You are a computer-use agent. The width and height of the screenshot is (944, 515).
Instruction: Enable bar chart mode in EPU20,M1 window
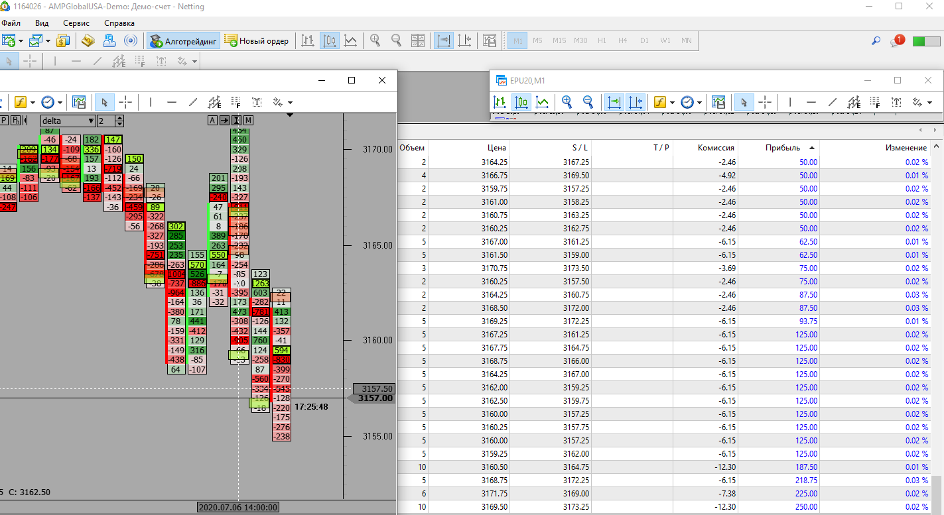(500, 102)
